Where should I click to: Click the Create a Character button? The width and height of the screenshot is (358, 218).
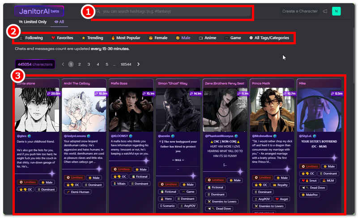[300, 11]
